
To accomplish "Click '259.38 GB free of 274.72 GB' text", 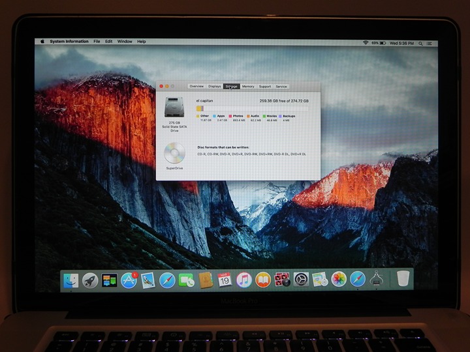I will coord(284,101).
